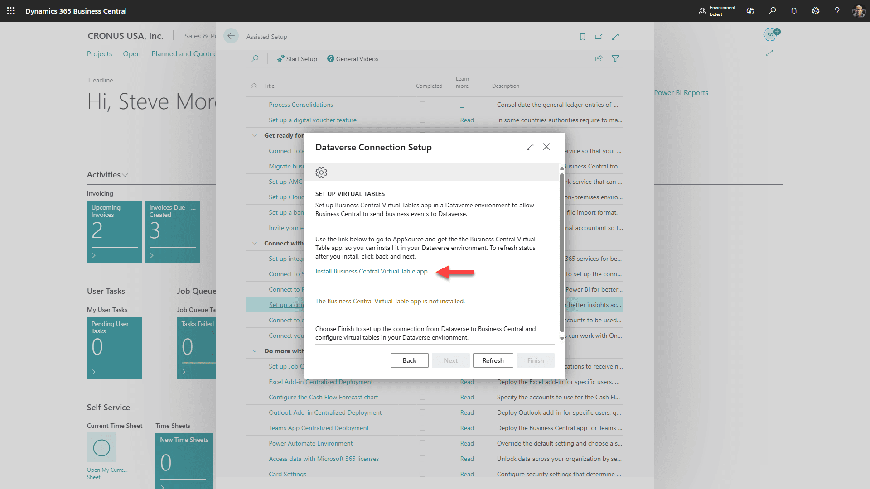Collapse the Connect with section

coord(254,243)
